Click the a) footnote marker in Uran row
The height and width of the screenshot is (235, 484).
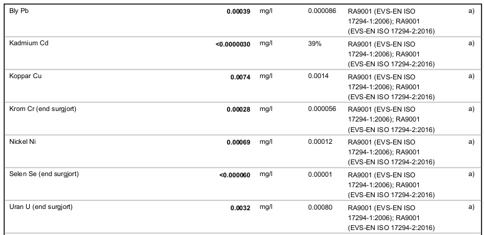tap(471, 207)
